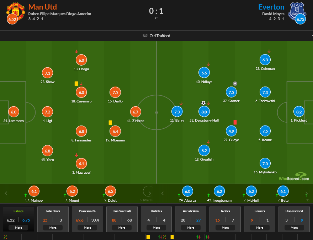Click Gueye's red card icon
The height and width of the screenshot is (240, 313).
pyautogui.click(x=235, y=122)
